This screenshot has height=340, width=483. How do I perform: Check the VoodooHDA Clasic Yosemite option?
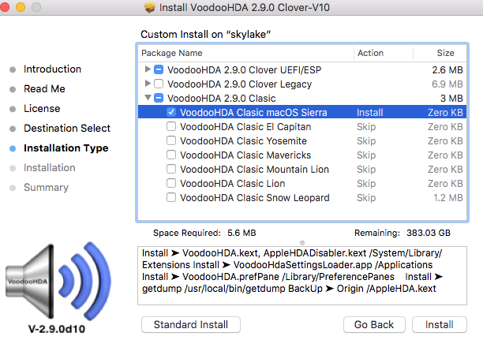tap(171, 141)
